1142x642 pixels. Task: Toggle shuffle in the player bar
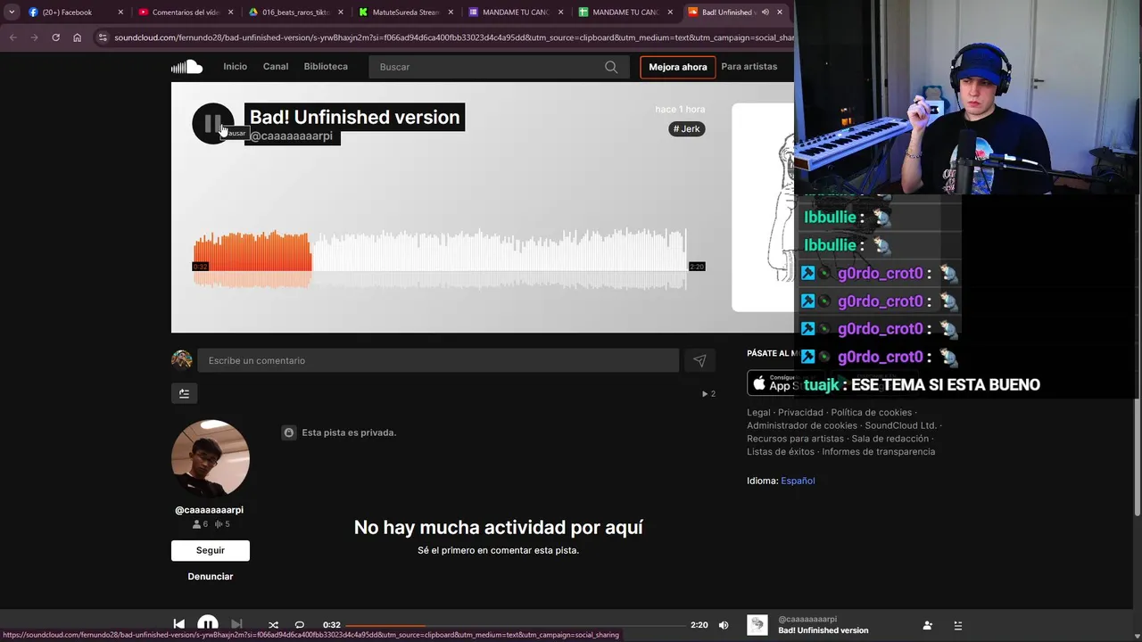(x=274, y=625)
